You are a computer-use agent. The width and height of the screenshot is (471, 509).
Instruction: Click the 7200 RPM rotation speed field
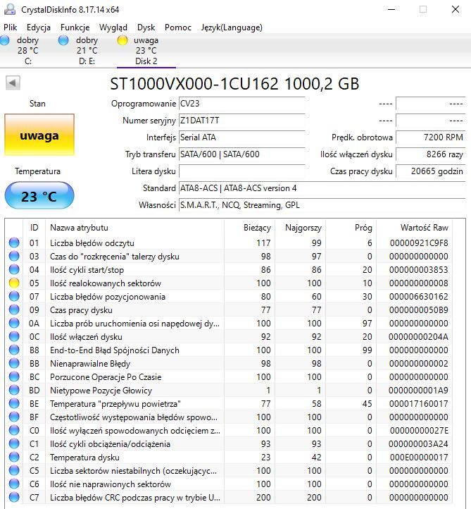click(431, 137)
